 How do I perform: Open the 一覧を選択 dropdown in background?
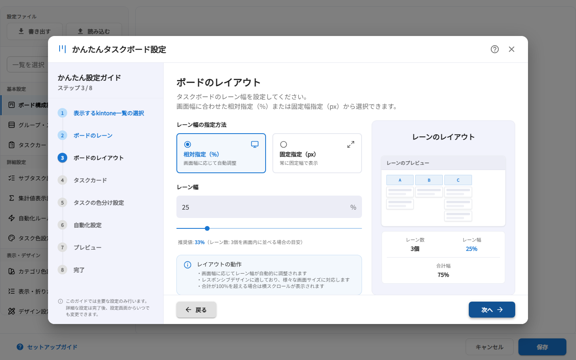point(28,64)
